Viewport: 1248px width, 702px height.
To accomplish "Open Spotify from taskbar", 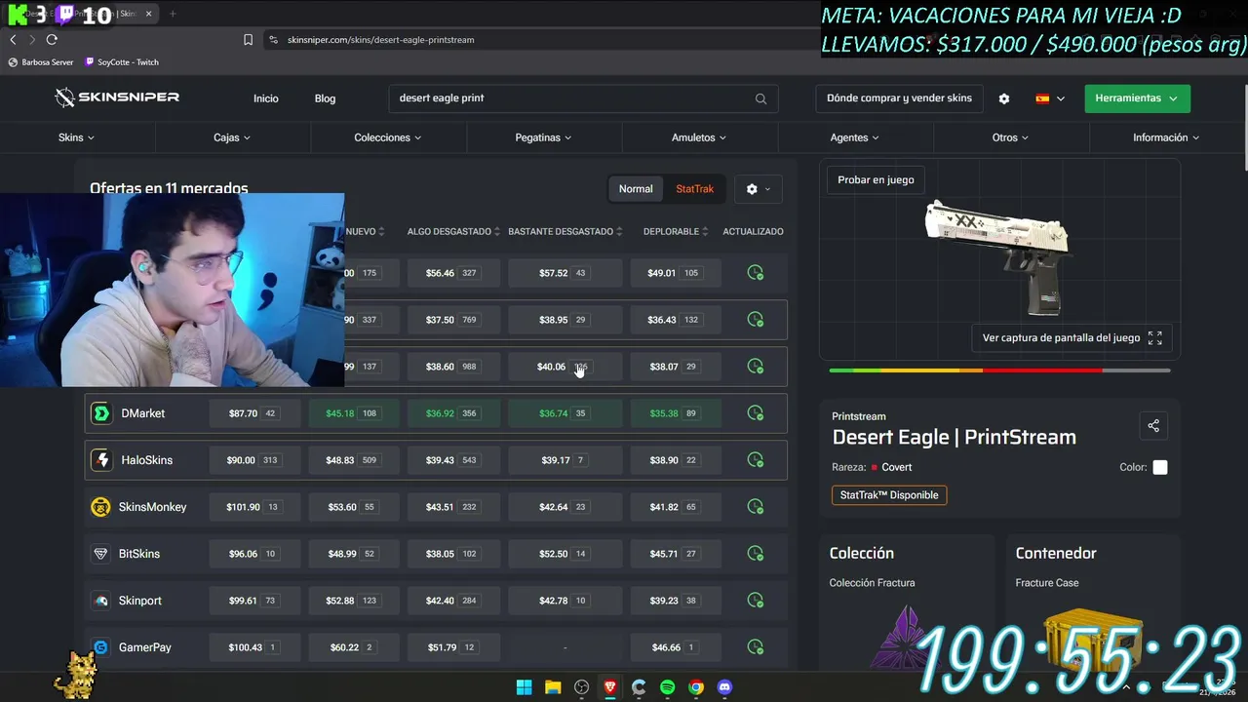I will [x=667, y=687].
